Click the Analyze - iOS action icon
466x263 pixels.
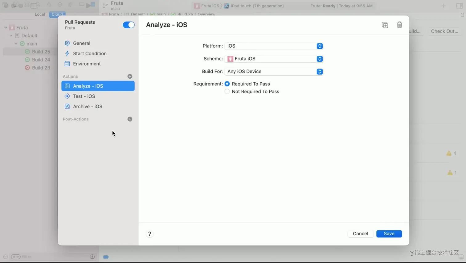[67, 86]
